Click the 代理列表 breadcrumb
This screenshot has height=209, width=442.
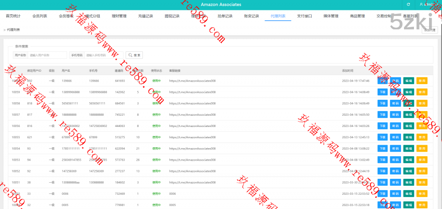point(13,30)
